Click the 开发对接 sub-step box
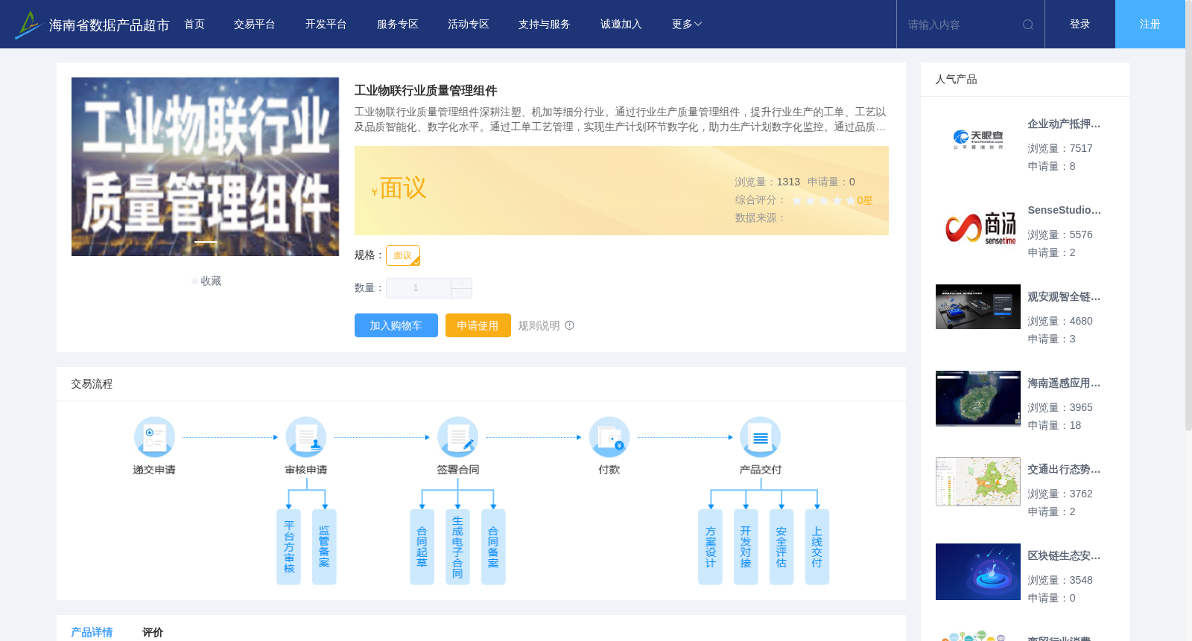This screenshot has height=641, width=1192. (x=746, y=547)
